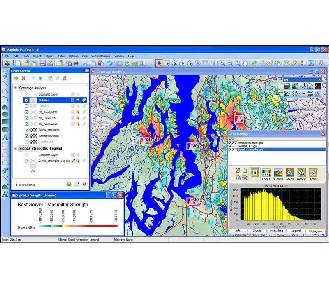The image size is (329, 285).
Task: Close the Grid Manager panel
Action: [x=323, y=134]
